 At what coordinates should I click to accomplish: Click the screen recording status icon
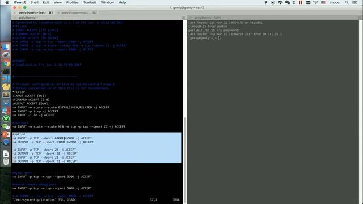[x=273, y=2]
